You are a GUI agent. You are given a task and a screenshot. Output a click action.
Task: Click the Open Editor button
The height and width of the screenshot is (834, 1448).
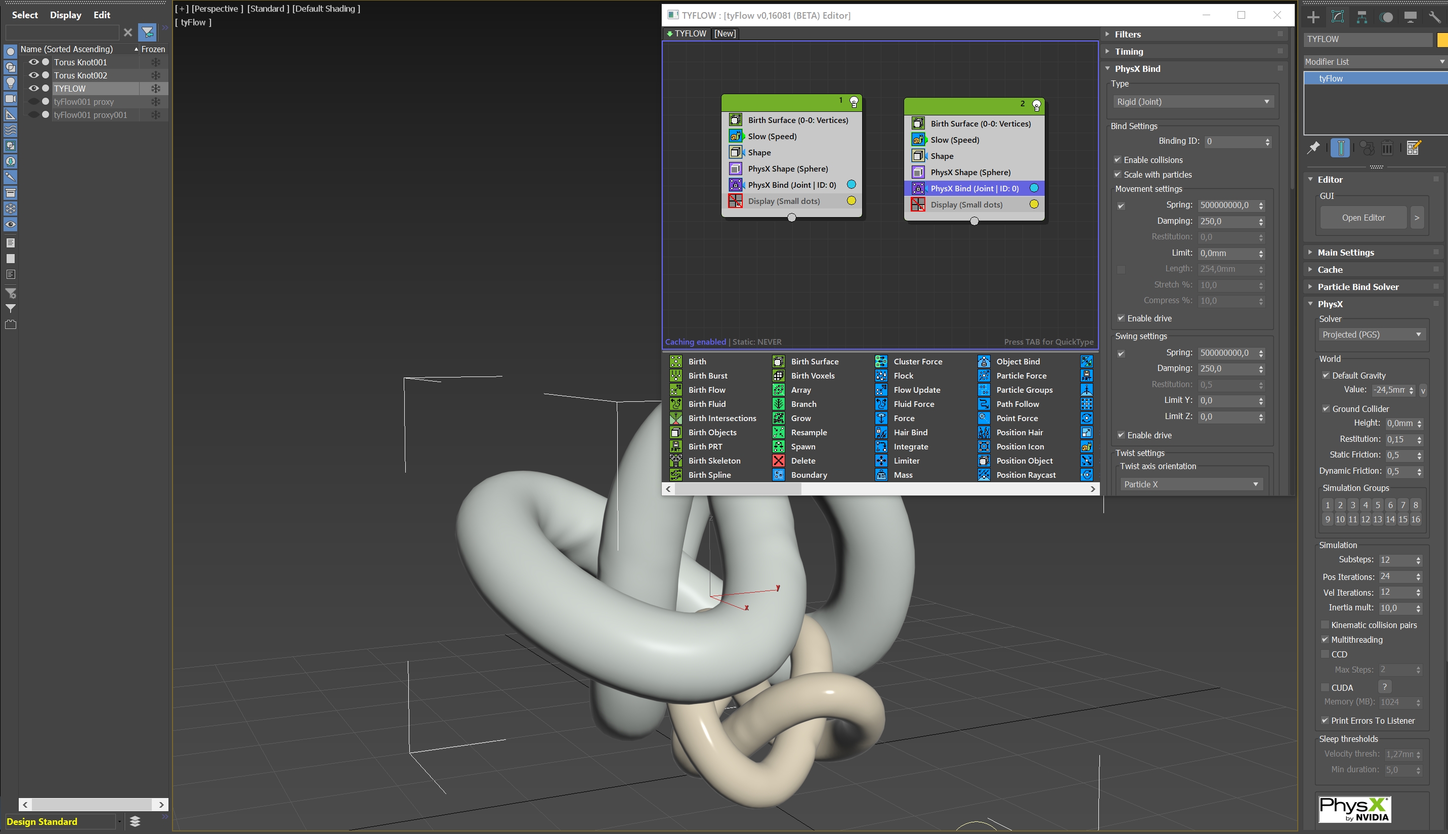pyautogui.click(x=1364, y=218)
